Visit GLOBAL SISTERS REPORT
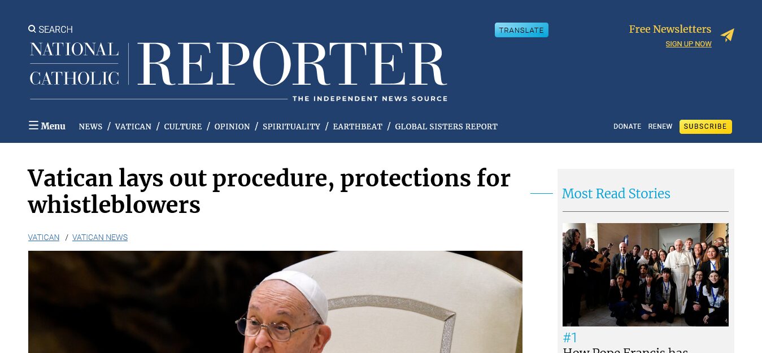 click(446, 127)
